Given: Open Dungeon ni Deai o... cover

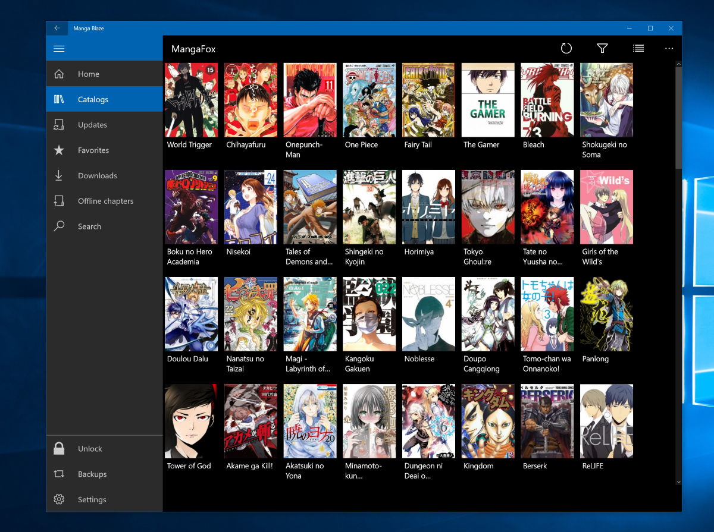Looking at the screenshot, I should click(429, 421).
